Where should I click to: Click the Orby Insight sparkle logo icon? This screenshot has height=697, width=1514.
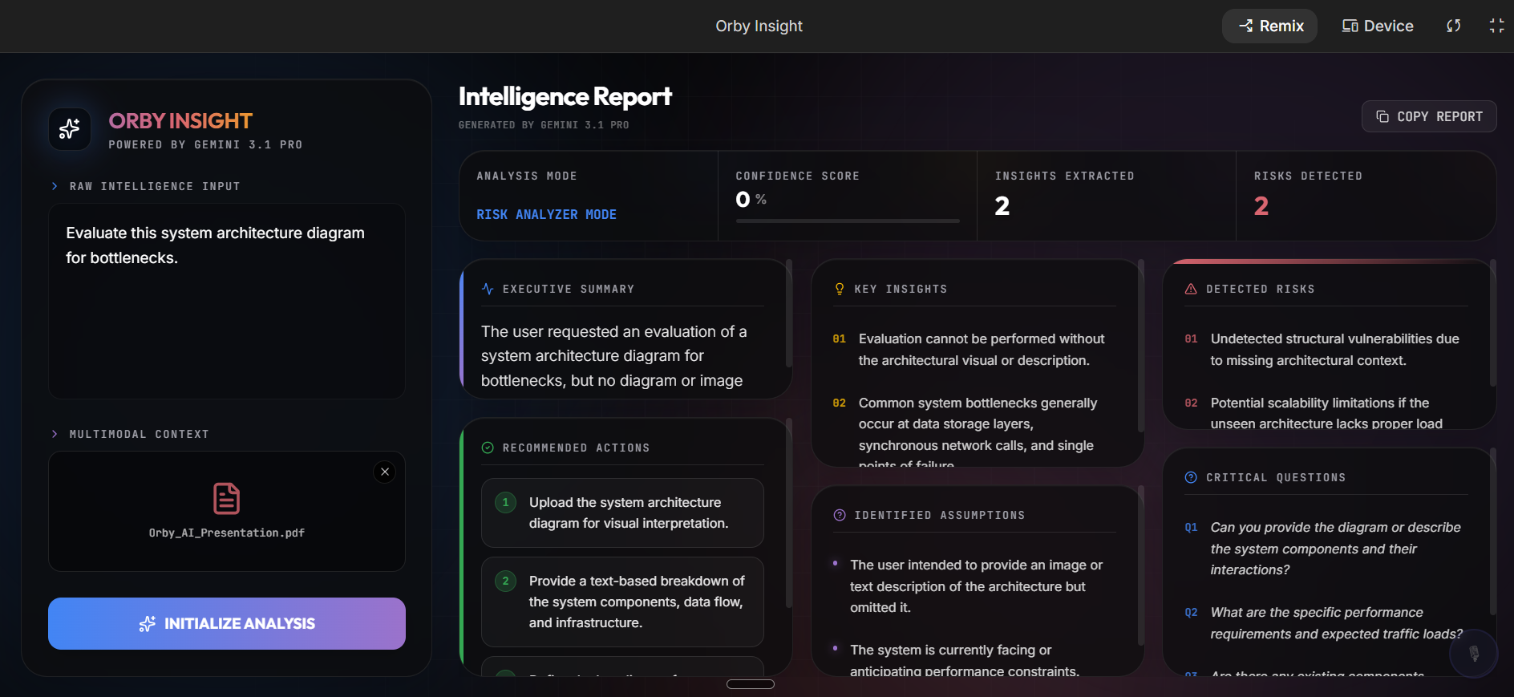tap(70, 129)
